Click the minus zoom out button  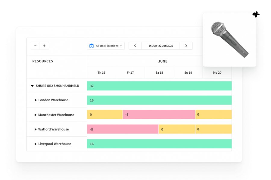pos(35,46)
